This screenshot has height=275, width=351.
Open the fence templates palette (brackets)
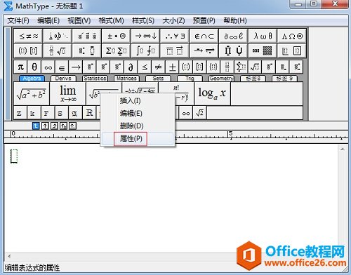click(x=28, y=51)
